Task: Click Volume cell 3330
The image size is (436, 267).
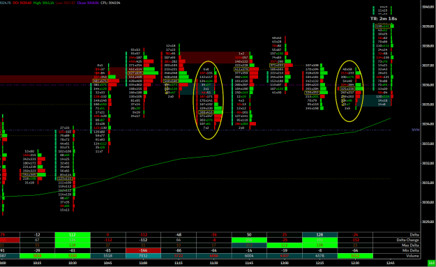Action: coord(73,256)
